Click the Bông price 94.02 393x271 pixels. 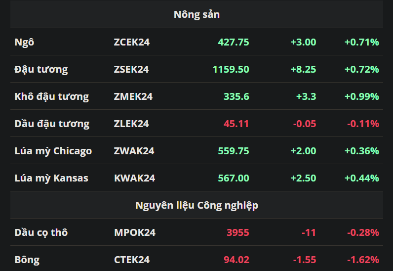[236, 260]
